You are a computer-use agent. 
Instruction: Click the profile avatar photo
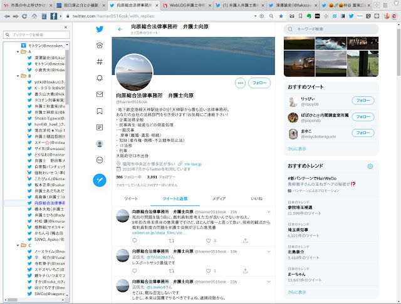[134, 73]
